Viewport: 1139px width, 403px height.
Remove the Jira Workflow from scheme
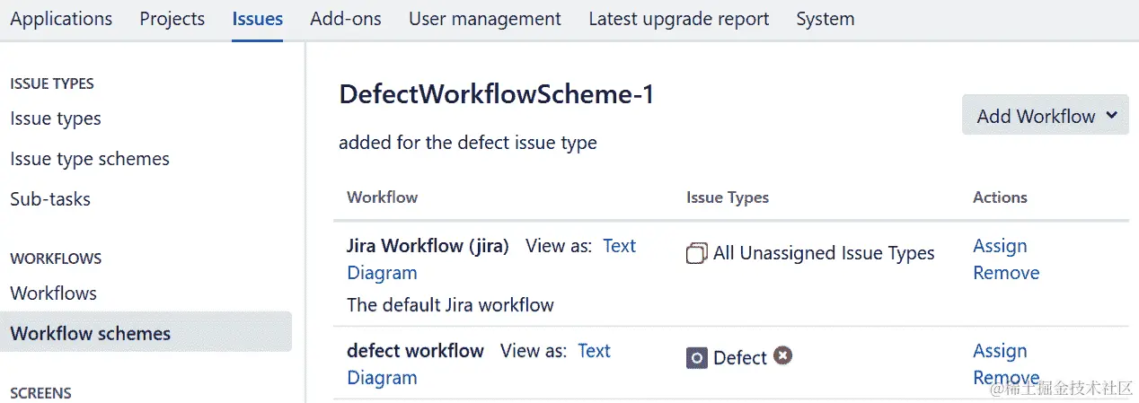[1006, 273]
